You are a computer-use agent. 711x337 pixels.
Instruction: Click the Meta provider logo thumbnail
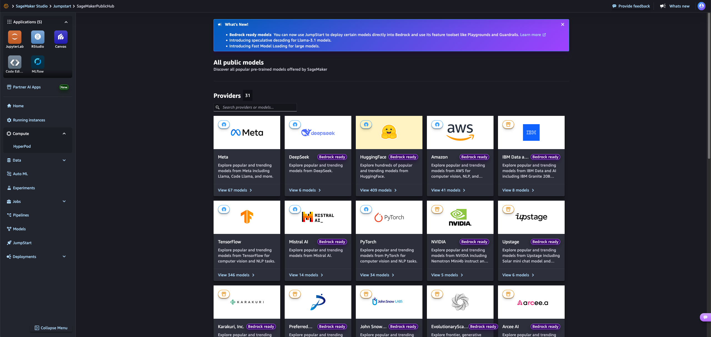pos(247,132)
